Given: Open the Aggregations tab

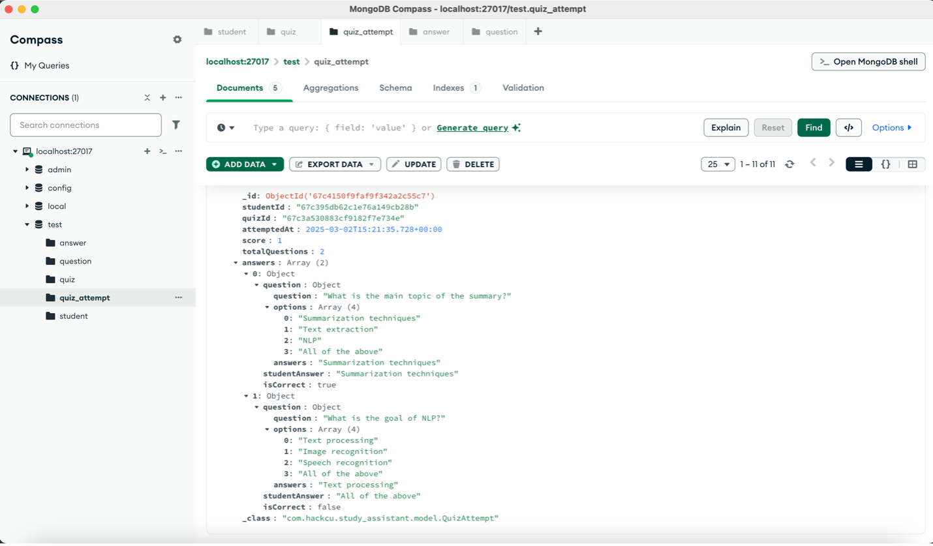Looking at the screenshot, I should pyautogui.click(x=331, y=88).
